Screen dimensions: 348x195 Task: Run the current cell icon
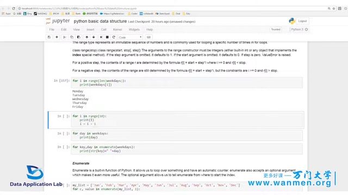(101, 37)
